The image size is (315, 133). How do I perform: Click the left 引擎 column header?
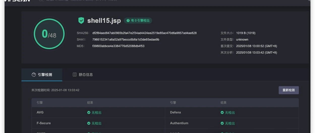pos(40,103)
